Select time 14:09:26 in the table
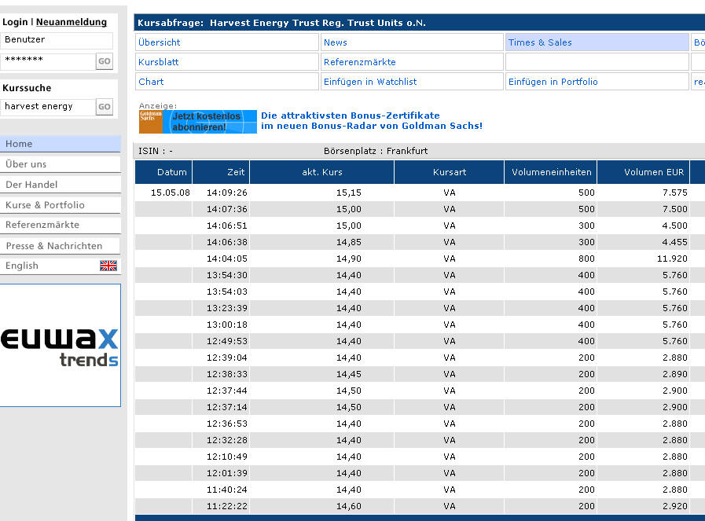Viewport: 705px width, 521px height. pyautogui.click(x=226, y=193)
